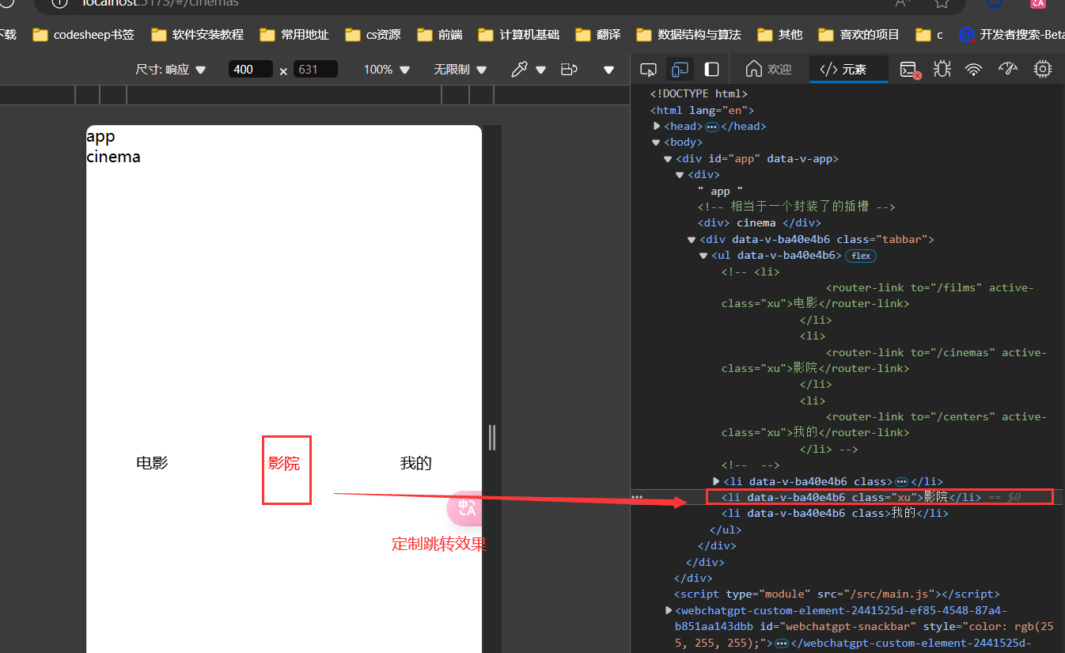
Task: Open the 常用地址 bookmark folder
Action: coord(294,35)
